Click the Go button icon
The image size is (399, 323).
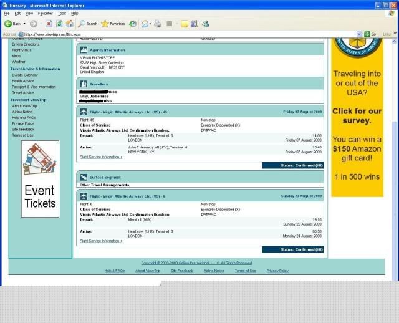pyautogui.click(x=367, y=34)
